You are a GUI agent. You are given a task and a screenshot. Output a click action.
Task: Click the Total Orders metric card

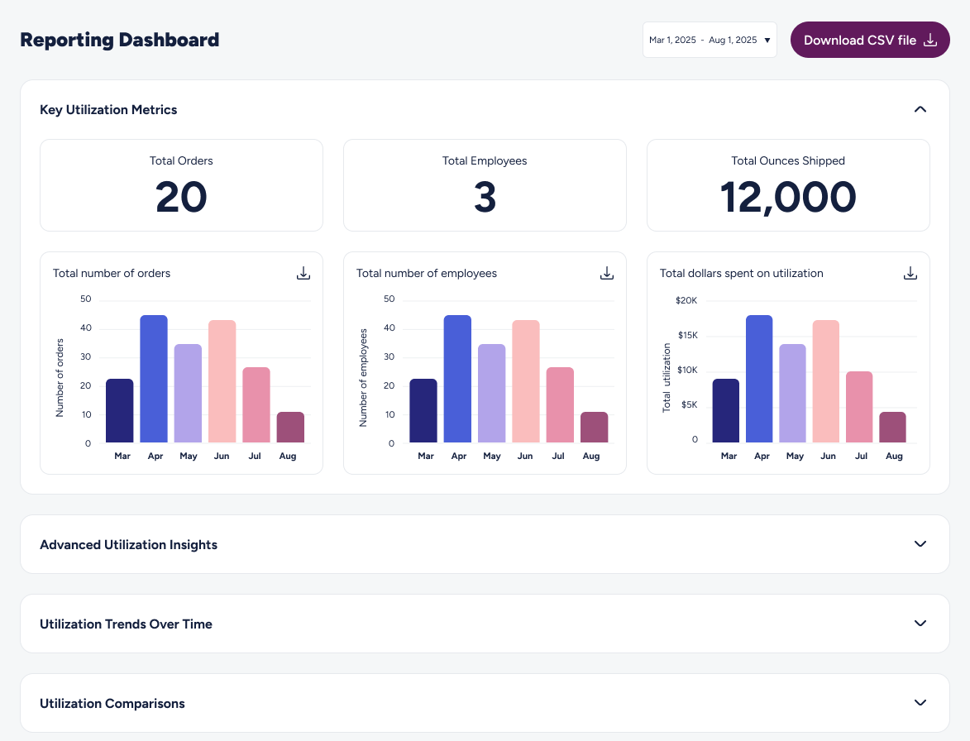click(181, 185)
